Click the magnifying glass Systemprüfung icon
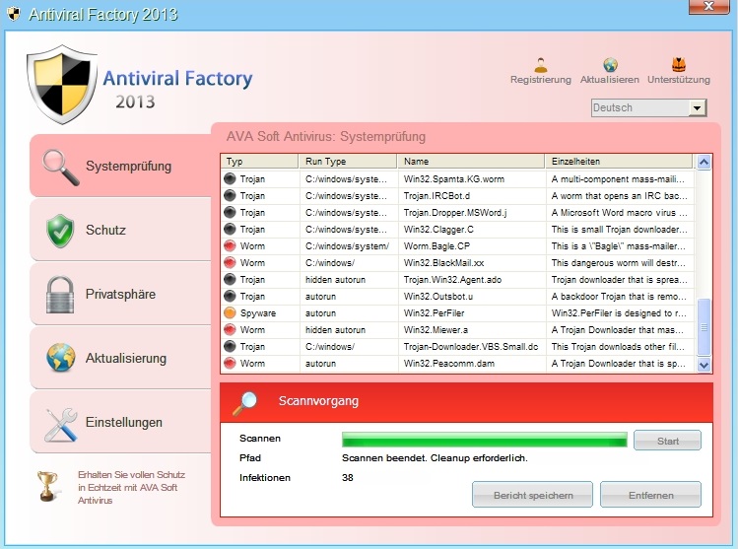 click(60, 166)
